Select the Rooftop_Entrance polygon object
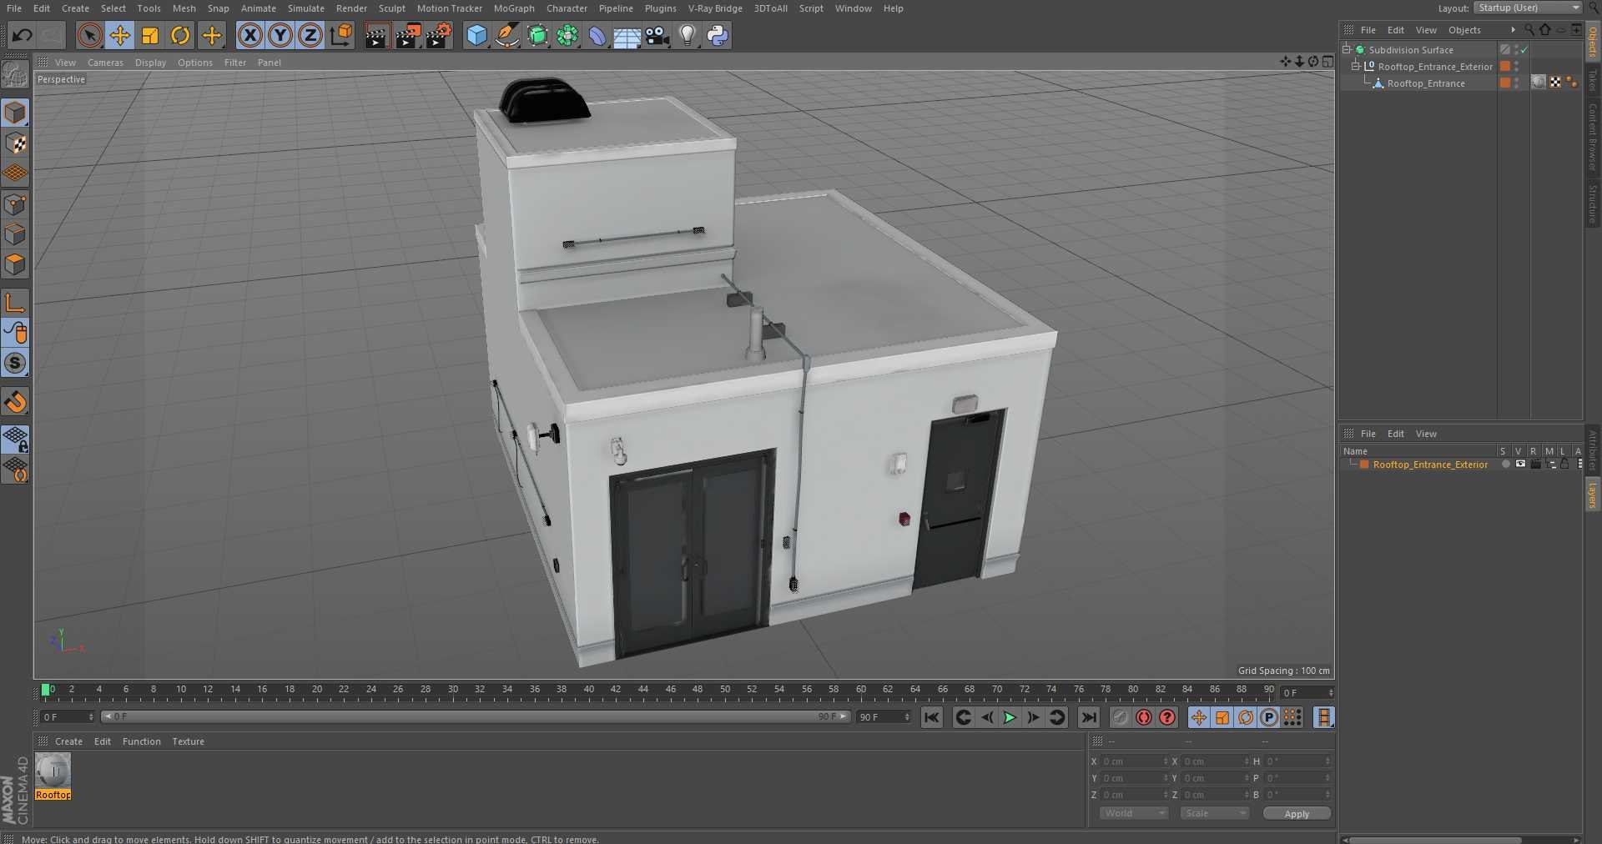The height and width of the screenshot is (844, 1602). tap(1425, 83)
